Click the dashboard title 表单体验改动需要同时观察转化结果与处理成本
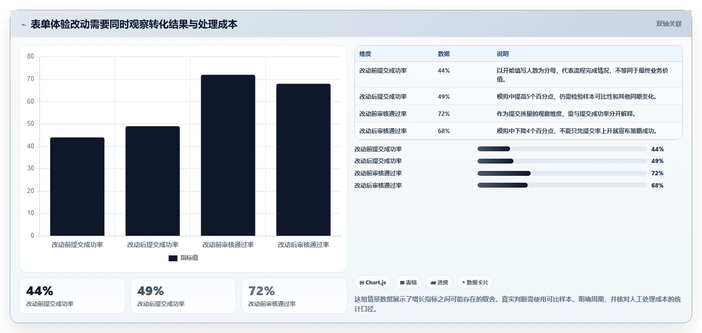 click(x=134, y=25)
